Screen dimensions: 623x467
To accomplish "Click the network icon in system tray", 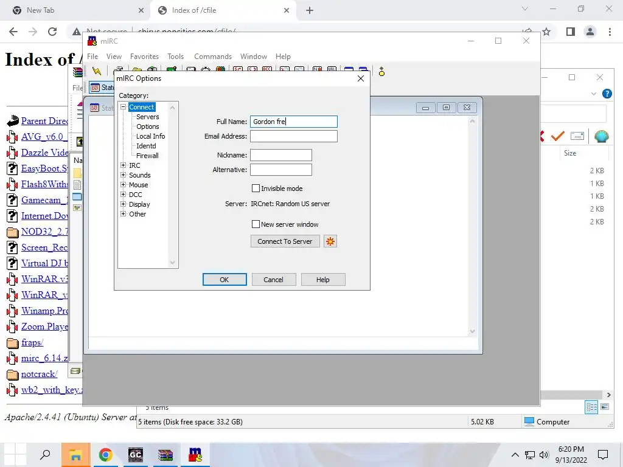I will 530,455.
